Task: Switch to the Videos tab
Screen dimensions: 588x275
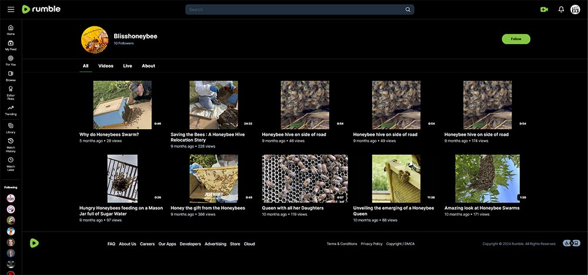Action: 106,66
